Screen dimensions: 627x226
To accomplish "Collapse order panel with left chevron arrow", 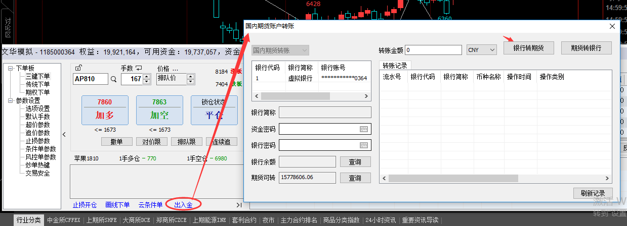I will pyautogui.click(x=64, y=134).
